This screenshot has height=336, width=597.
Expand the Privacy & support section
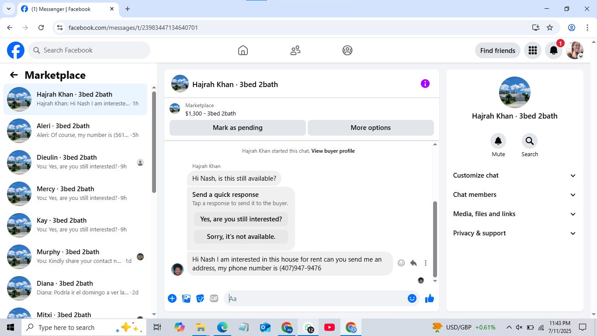point(515,233)
